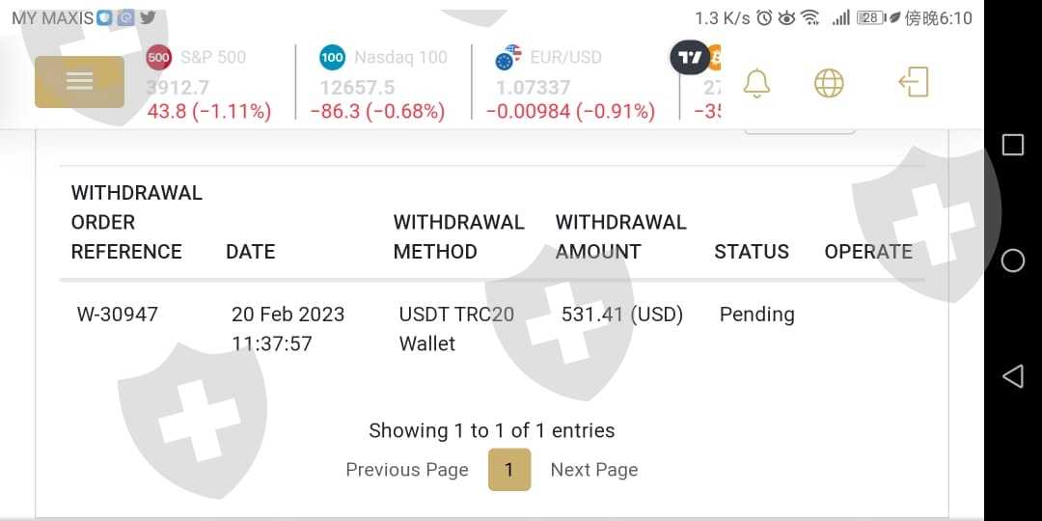Sort by Withdrawal Amount column
This screenshot has height=521, width=1042.
coord(620,236)
